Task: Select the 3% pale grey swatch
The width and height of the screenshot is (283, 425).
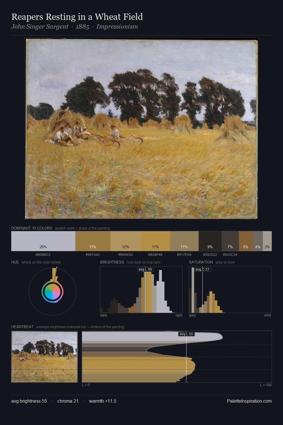Action: [x=267, y=241]
